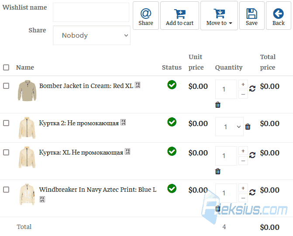The image size is (293, 236).
Task: Open quantity dropdown for Куртка 2
Action: coord(229,127)
